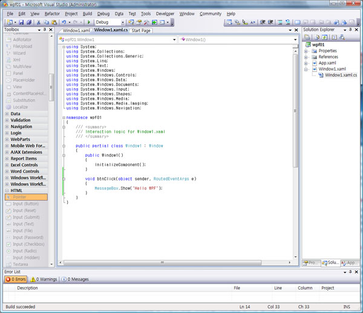Image resolution: width=363 pixels, height=313 pixels.
Task: Click the Paste clipboard icon
Action: click(x=54, y=22)
